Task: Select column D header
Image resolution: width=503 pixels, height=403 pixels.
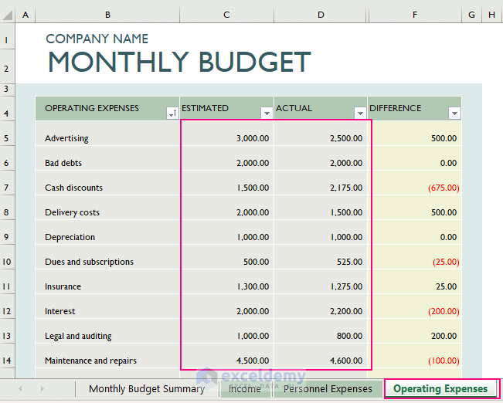Action: click(321, 15)
